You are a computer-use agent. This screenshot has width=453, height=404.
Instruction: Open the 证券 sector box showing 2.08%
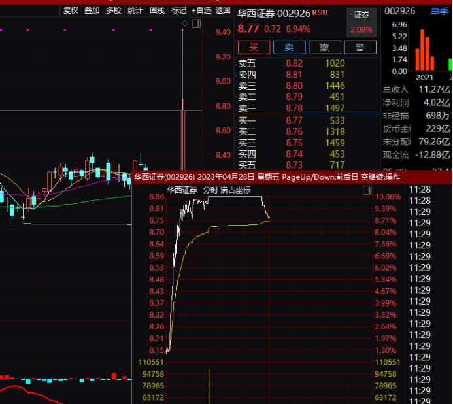[361, 22]
